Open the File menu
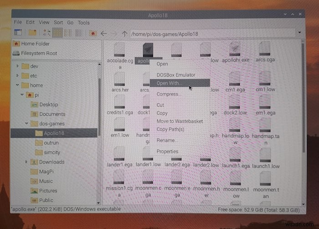The width and height of the screenshot is (319, 229). [x=18, y=22]
